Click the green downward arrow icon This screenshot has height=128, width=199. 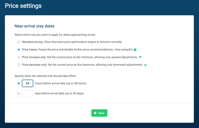(x=145, y=65)
